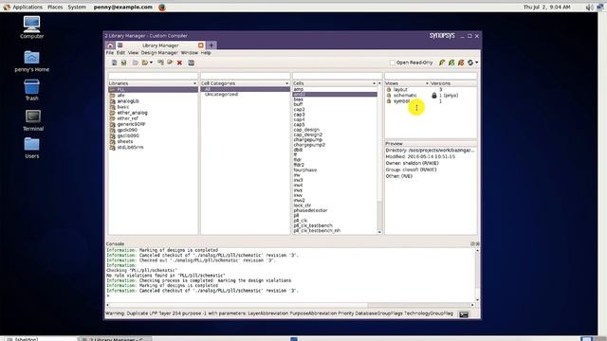The image size is (607, 341).
Task: Select the amp cell
Action: point(298,89)
